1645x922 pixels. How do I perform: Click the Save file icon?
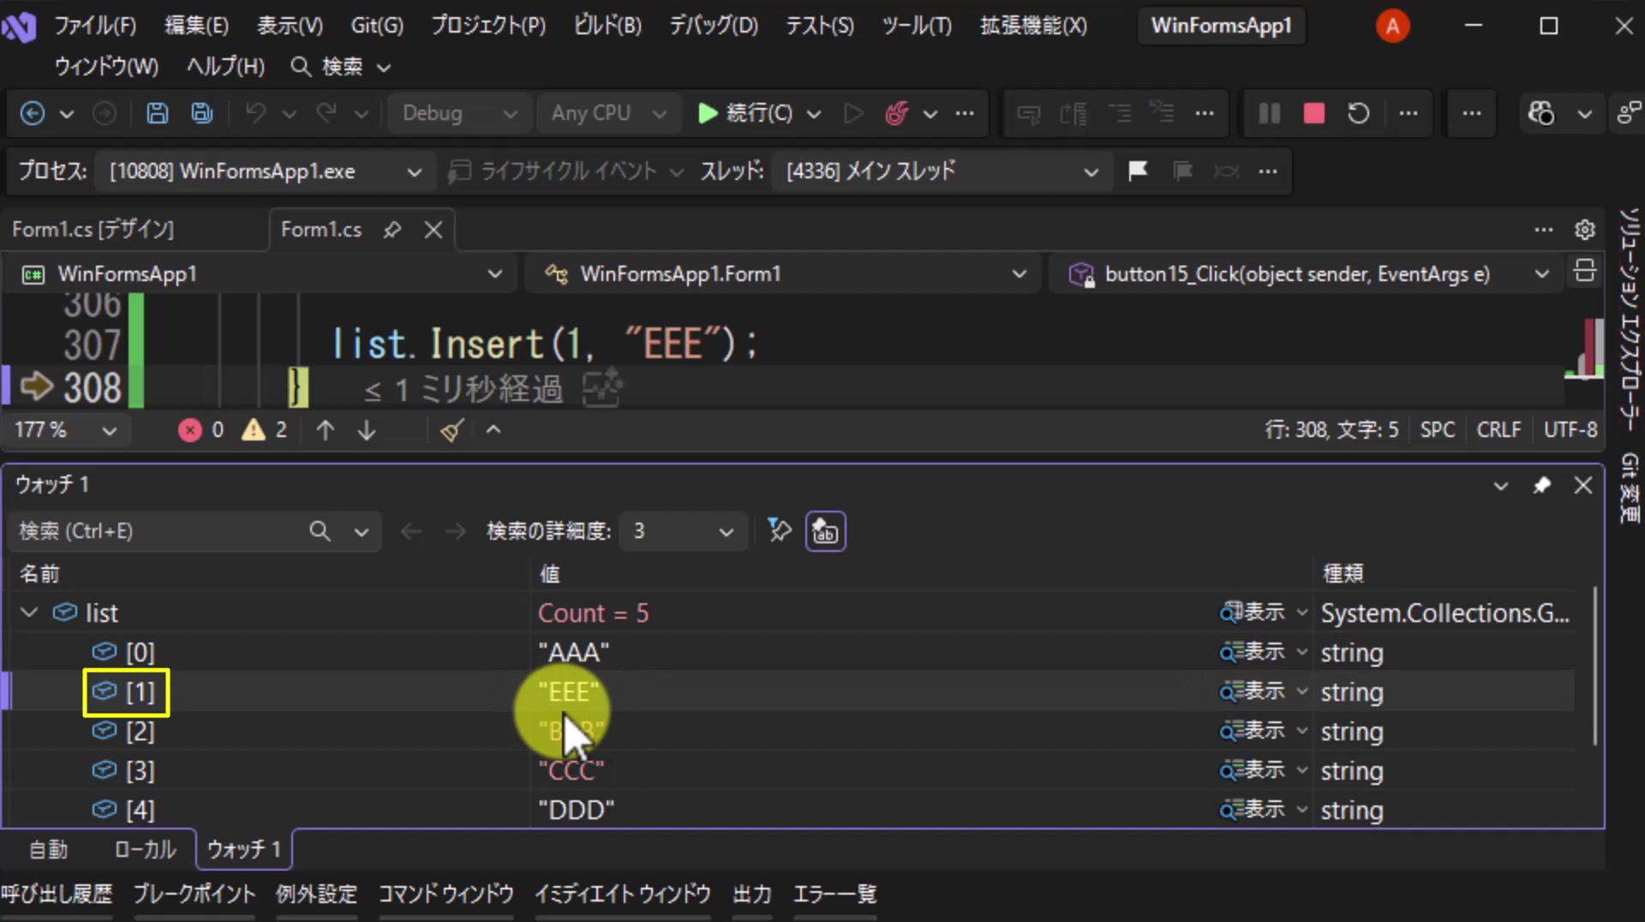tap(157, 113)
